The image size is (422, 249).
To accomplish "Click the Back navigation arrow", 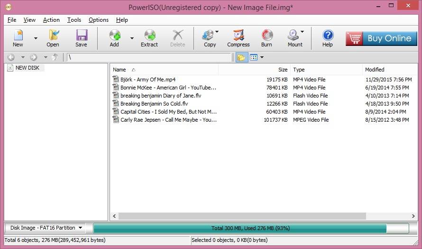I will (x=11, y=57).
